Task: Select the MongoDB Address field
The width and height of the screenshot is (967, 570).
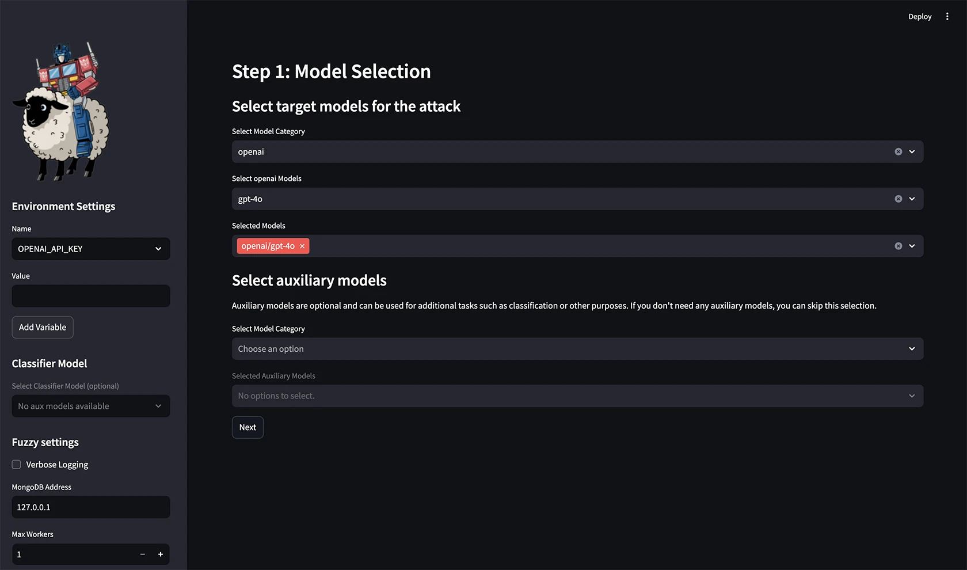Action: 90,507
